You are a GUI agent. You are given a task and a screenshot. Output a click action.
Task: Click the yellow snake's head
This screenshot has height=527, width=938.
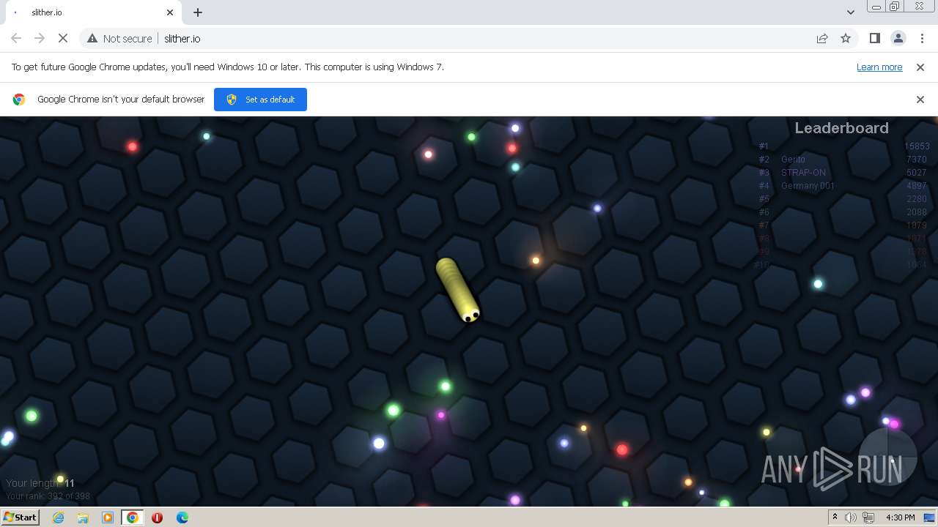click(470, 315)
